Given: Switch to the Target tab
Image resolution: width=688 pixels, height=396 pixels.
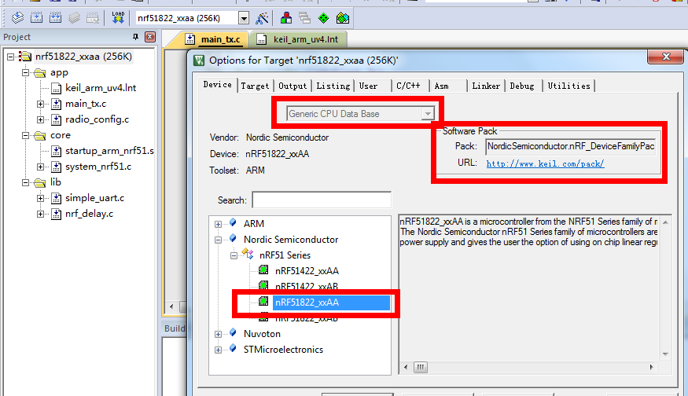Looking at the screenshot, I should point(255,86).
